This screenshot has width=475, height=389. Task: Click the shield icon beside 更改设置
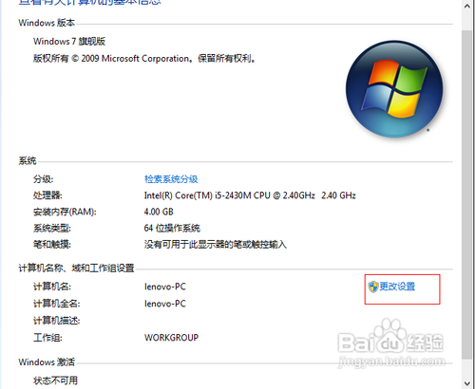[x=373, y=287]
